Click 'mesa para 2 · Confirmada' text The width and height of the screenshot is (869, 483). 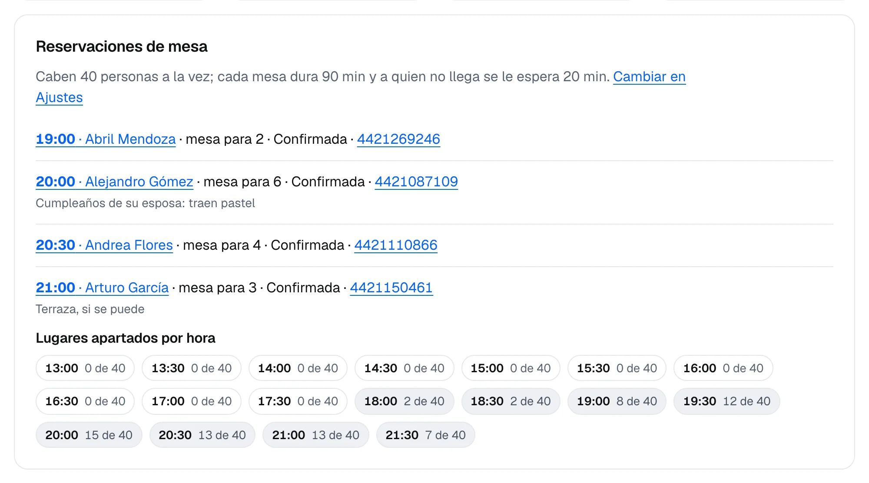point(266,139)
